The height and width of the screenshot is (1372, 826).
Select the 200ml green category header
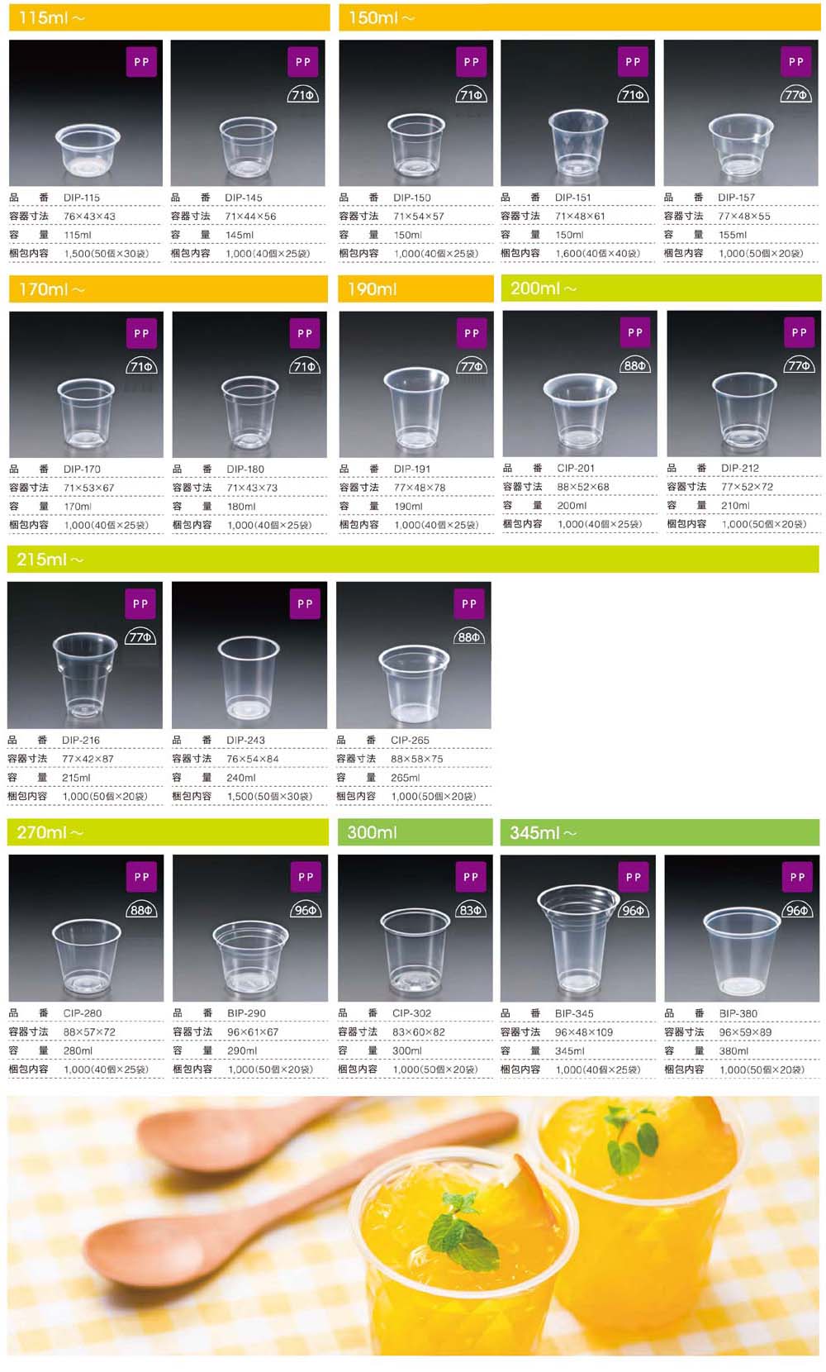click(x=661, y=288)
